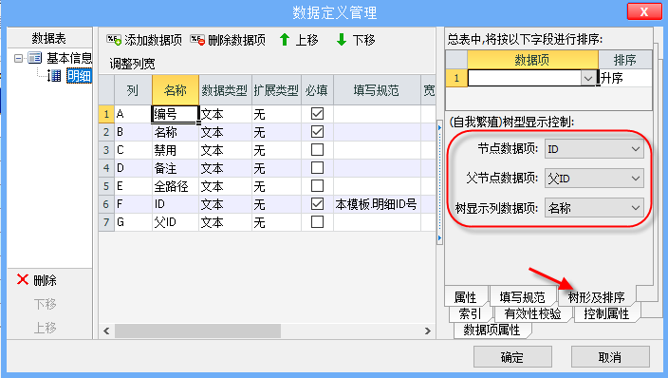Switch to the 填写规范 tab

pyautogui.click(x=522, y=297)
